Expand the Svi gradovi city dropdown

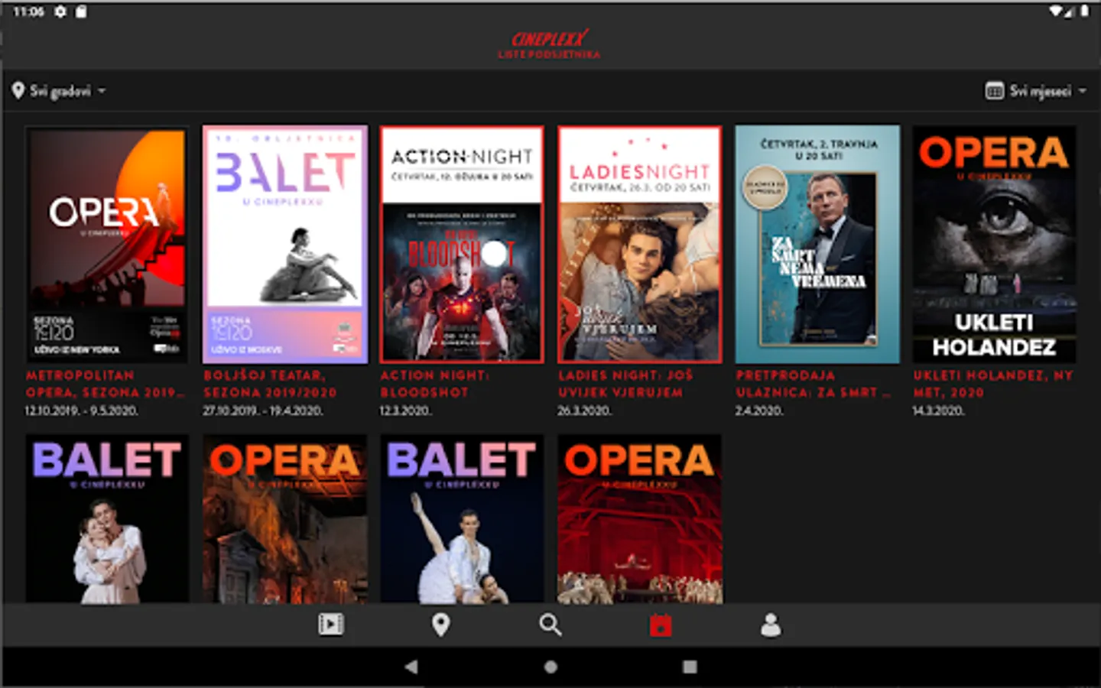[59, 91]
